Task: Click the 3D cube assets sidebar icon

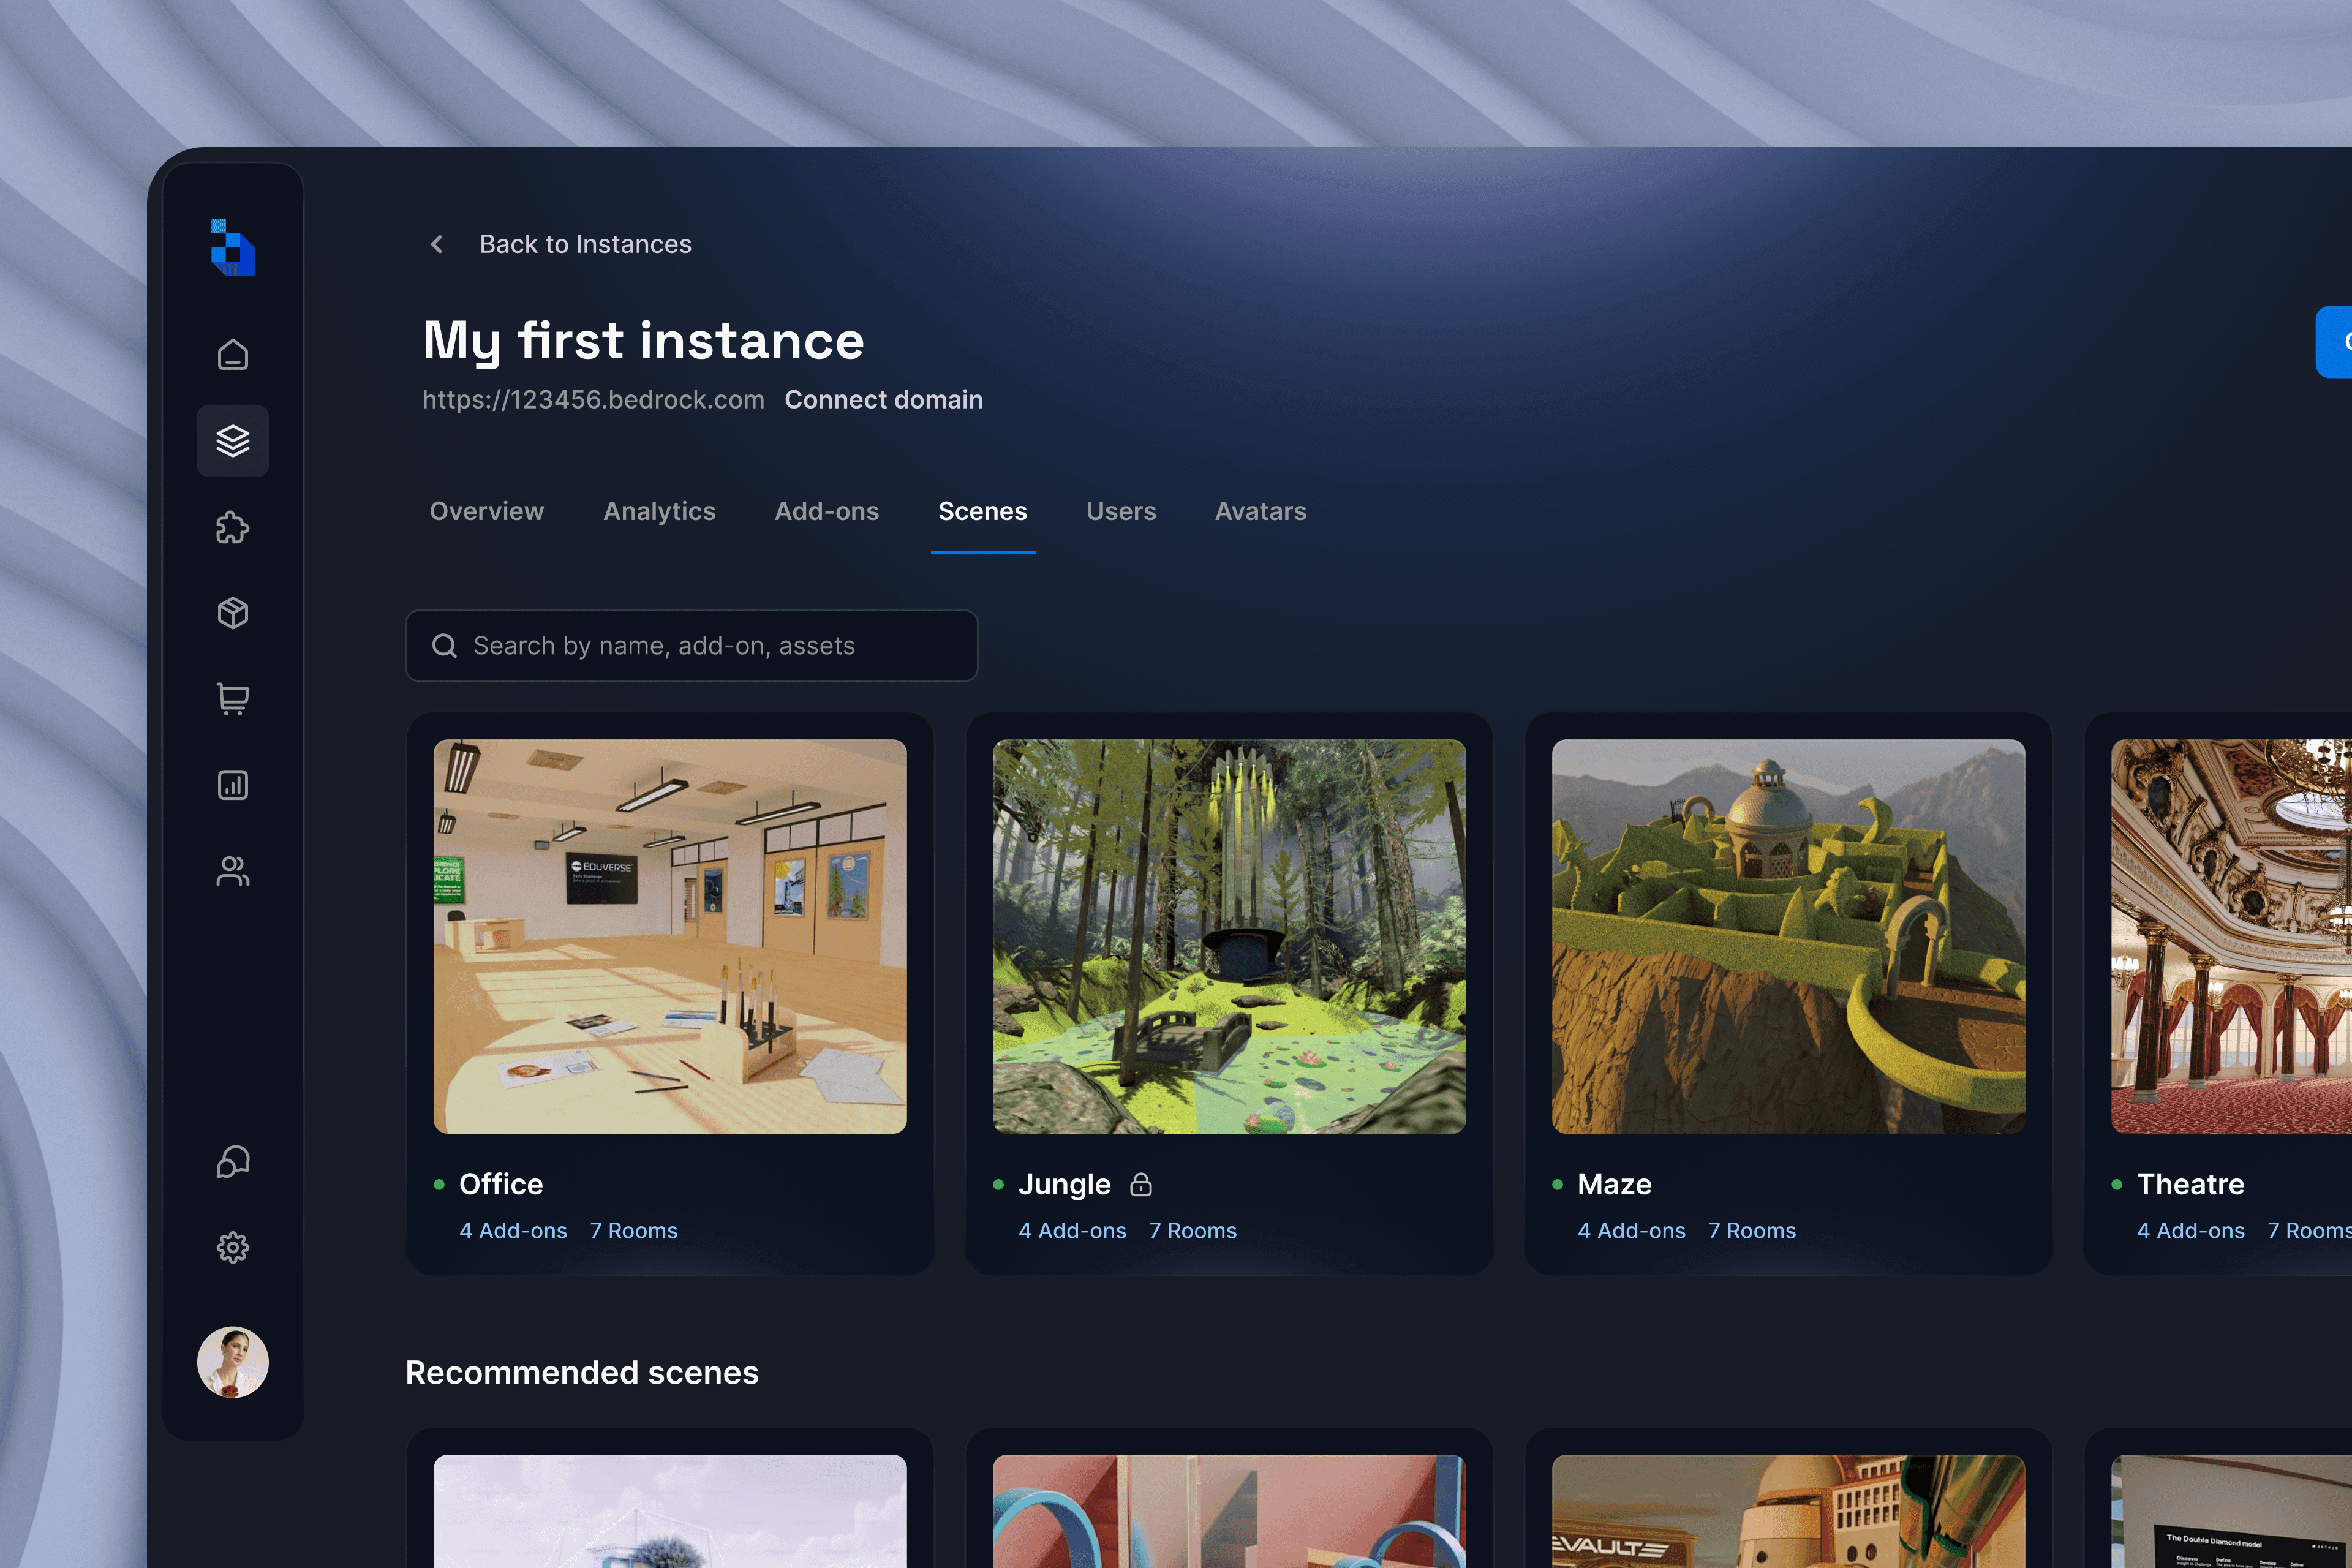Action: pyautogui.click(x=233, y=613)
